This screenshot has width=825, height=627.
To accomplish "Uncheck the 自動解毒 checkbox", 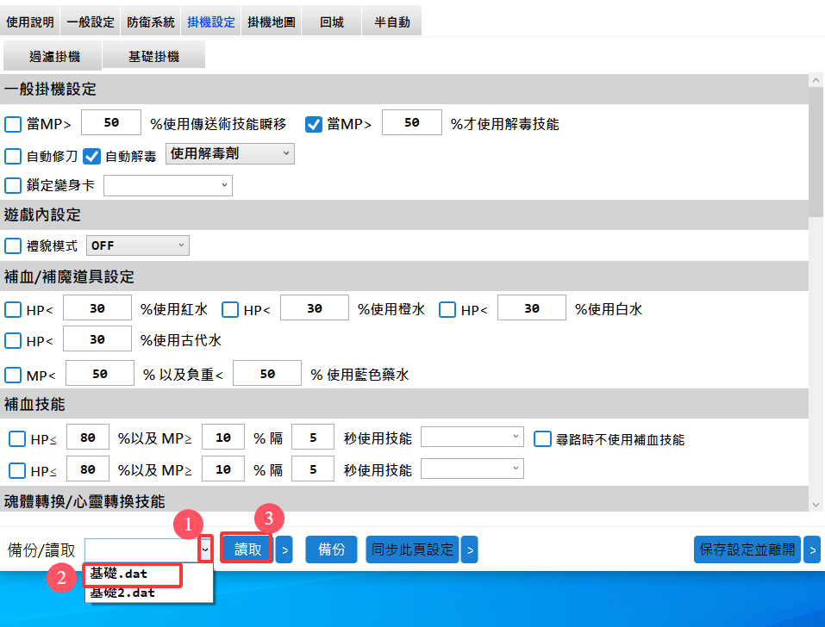I will [x=92, y=156].
